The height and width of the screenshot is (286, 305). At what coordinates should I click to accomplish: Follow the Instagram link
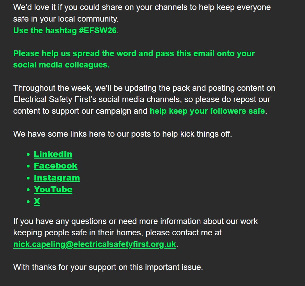[x=57, y=178]
